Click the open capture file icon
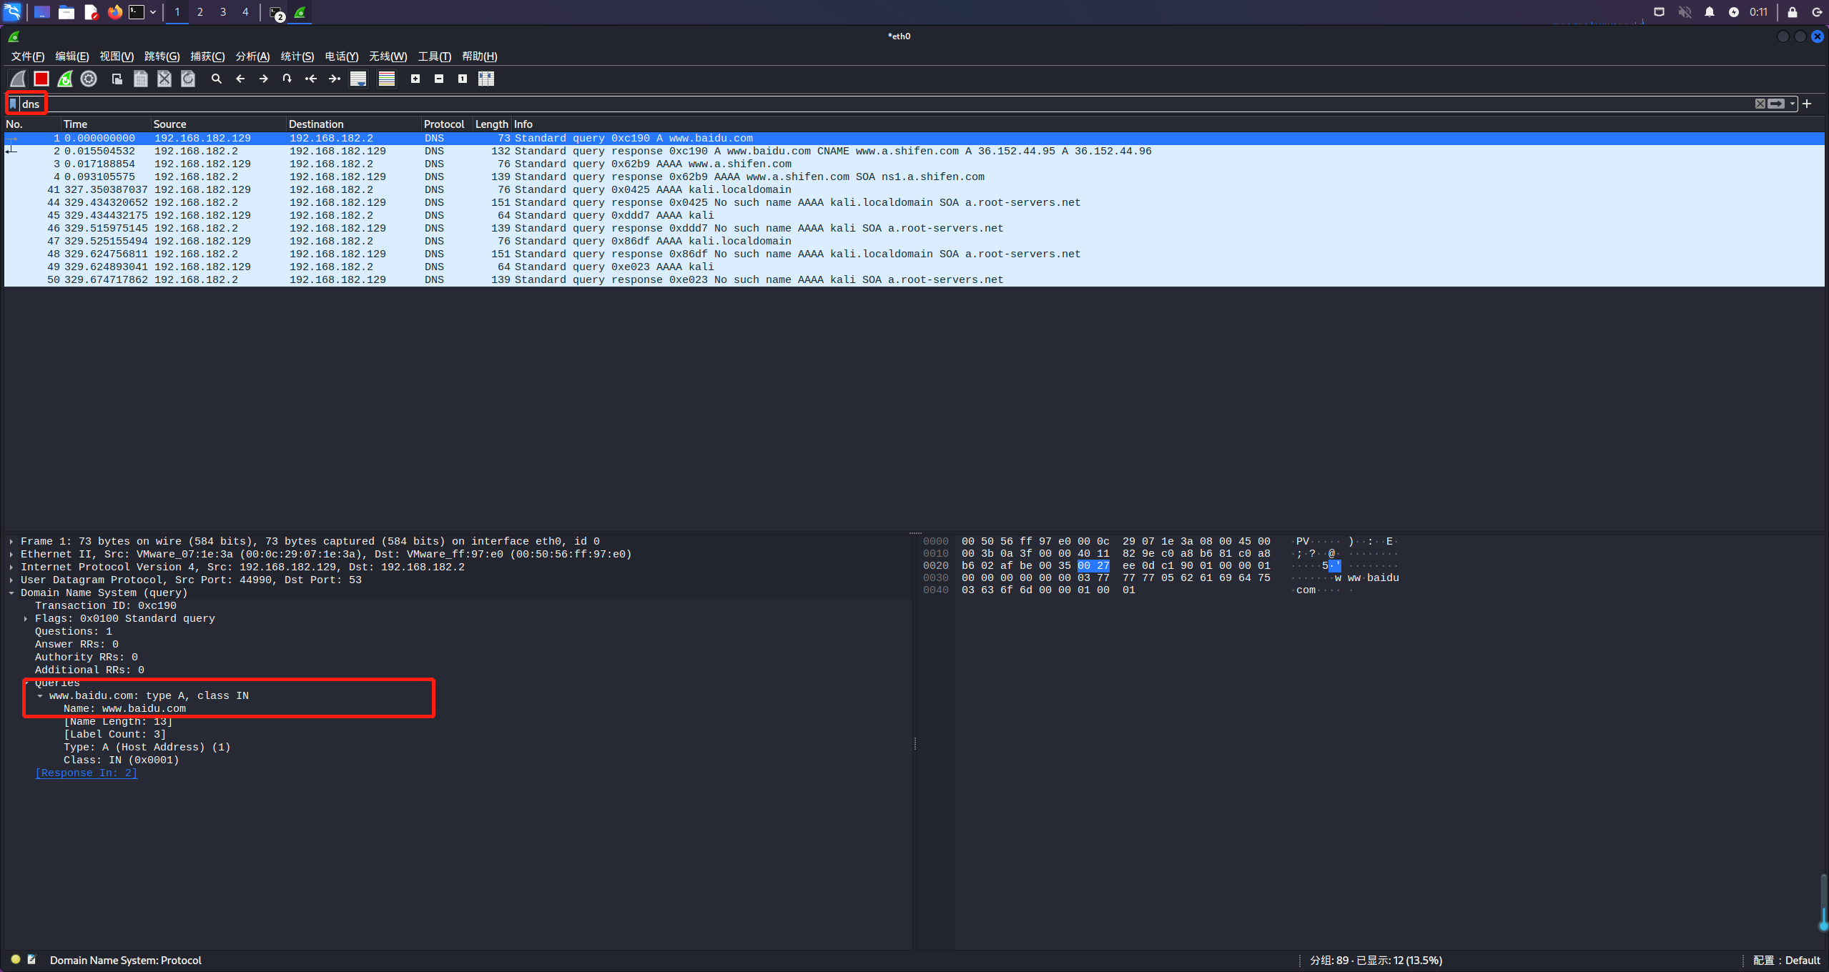This screenshot has height=972, width=1829. (117, 79)
